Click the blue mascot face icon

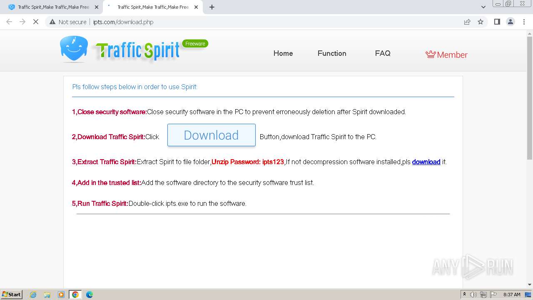click(74, 49)
